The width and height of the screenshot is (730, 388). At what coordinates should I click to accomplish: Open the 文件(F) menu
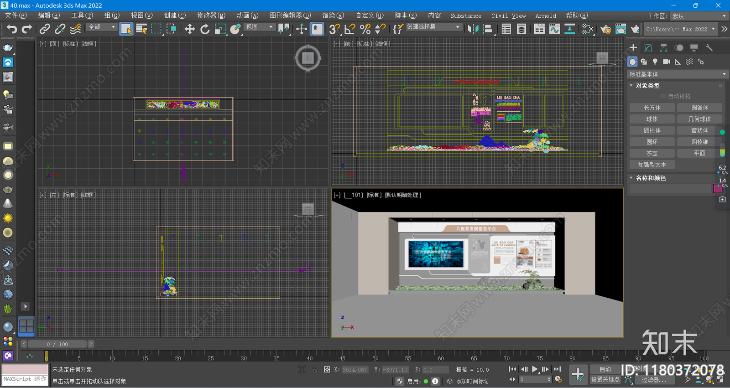click(x=16, y=16)
